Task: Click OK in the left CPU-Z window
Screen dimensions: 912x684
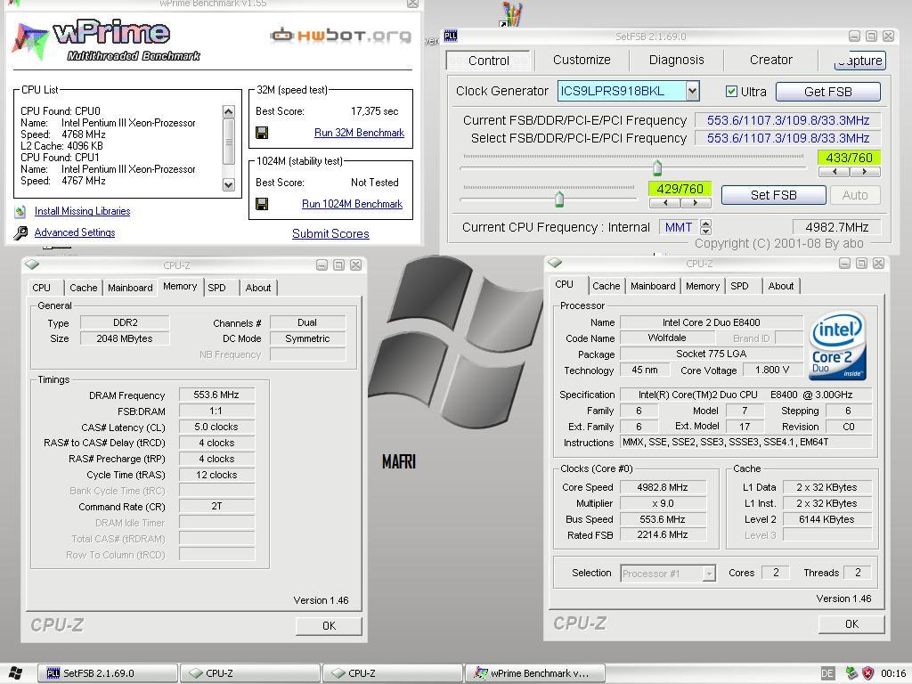Action: point(329,626)
